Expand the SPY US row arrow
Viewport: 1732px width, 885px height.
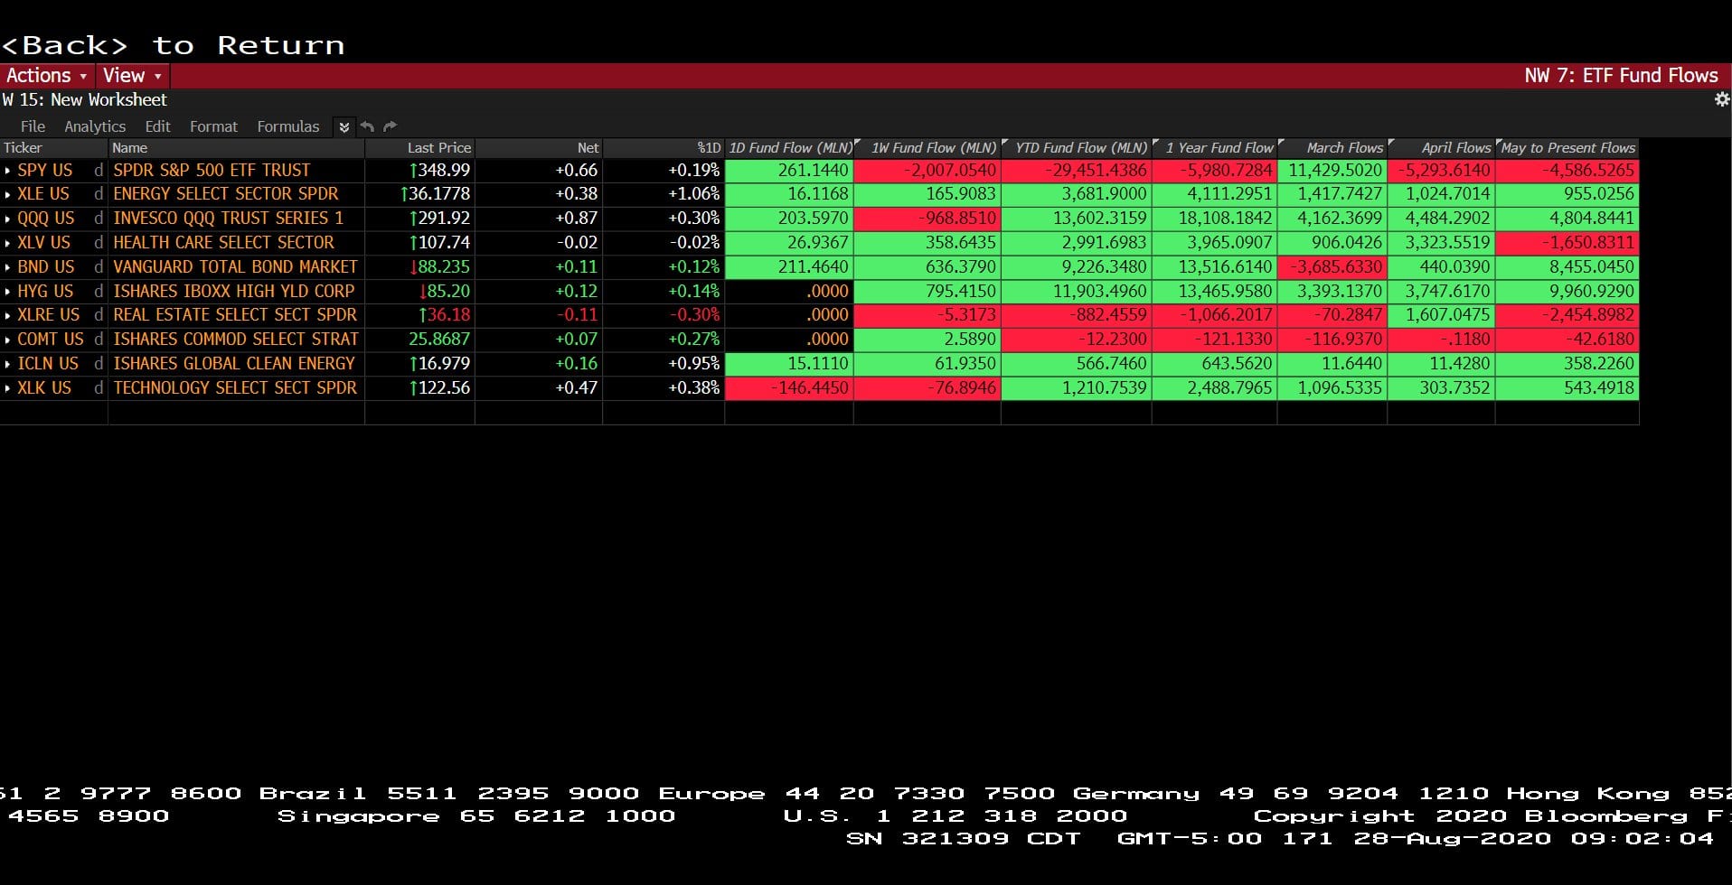click(8, 171)
